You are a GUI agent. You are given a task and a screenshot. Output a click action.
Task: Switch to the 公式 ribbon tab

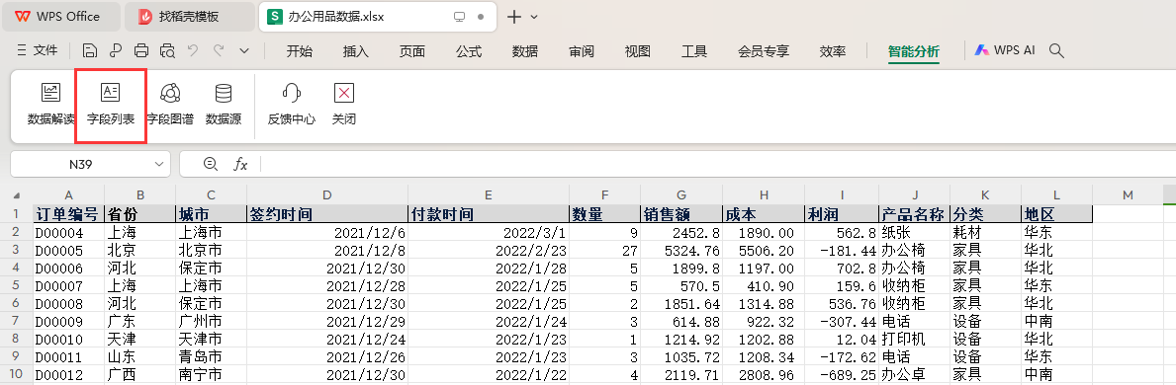point(469,51)
